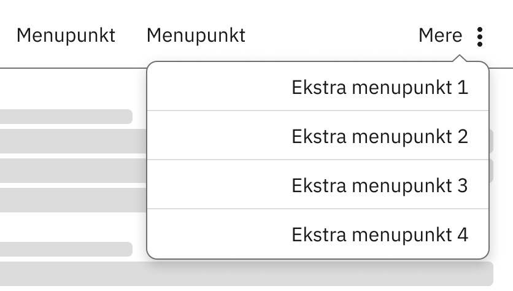
Task: Click the gray bar left of Ekstra menupunkt 2
Action: [72, 141]
